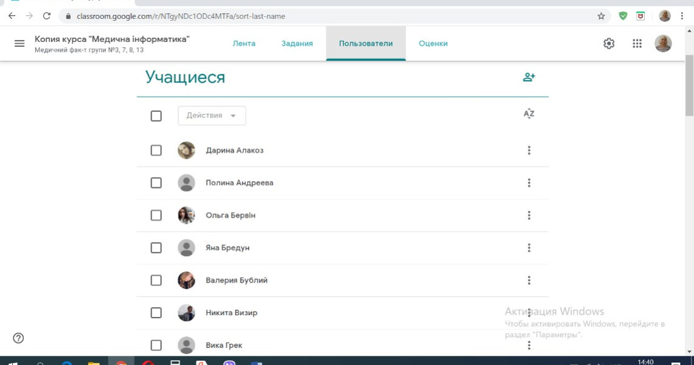
Task: Click student name Никита Визир
Action: (231, 313)
